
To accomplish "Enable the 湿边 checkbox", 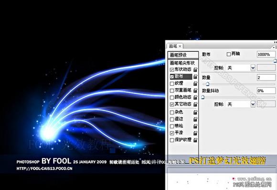I will coord(172,119).
